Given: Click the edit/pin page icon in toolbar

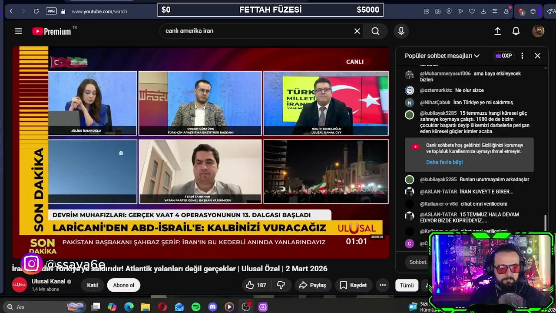Looking at the screenshot, I should tap(427, 11).
